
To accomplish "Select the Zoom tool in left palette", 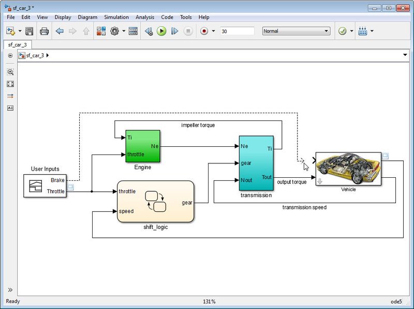I will [10, 72].
